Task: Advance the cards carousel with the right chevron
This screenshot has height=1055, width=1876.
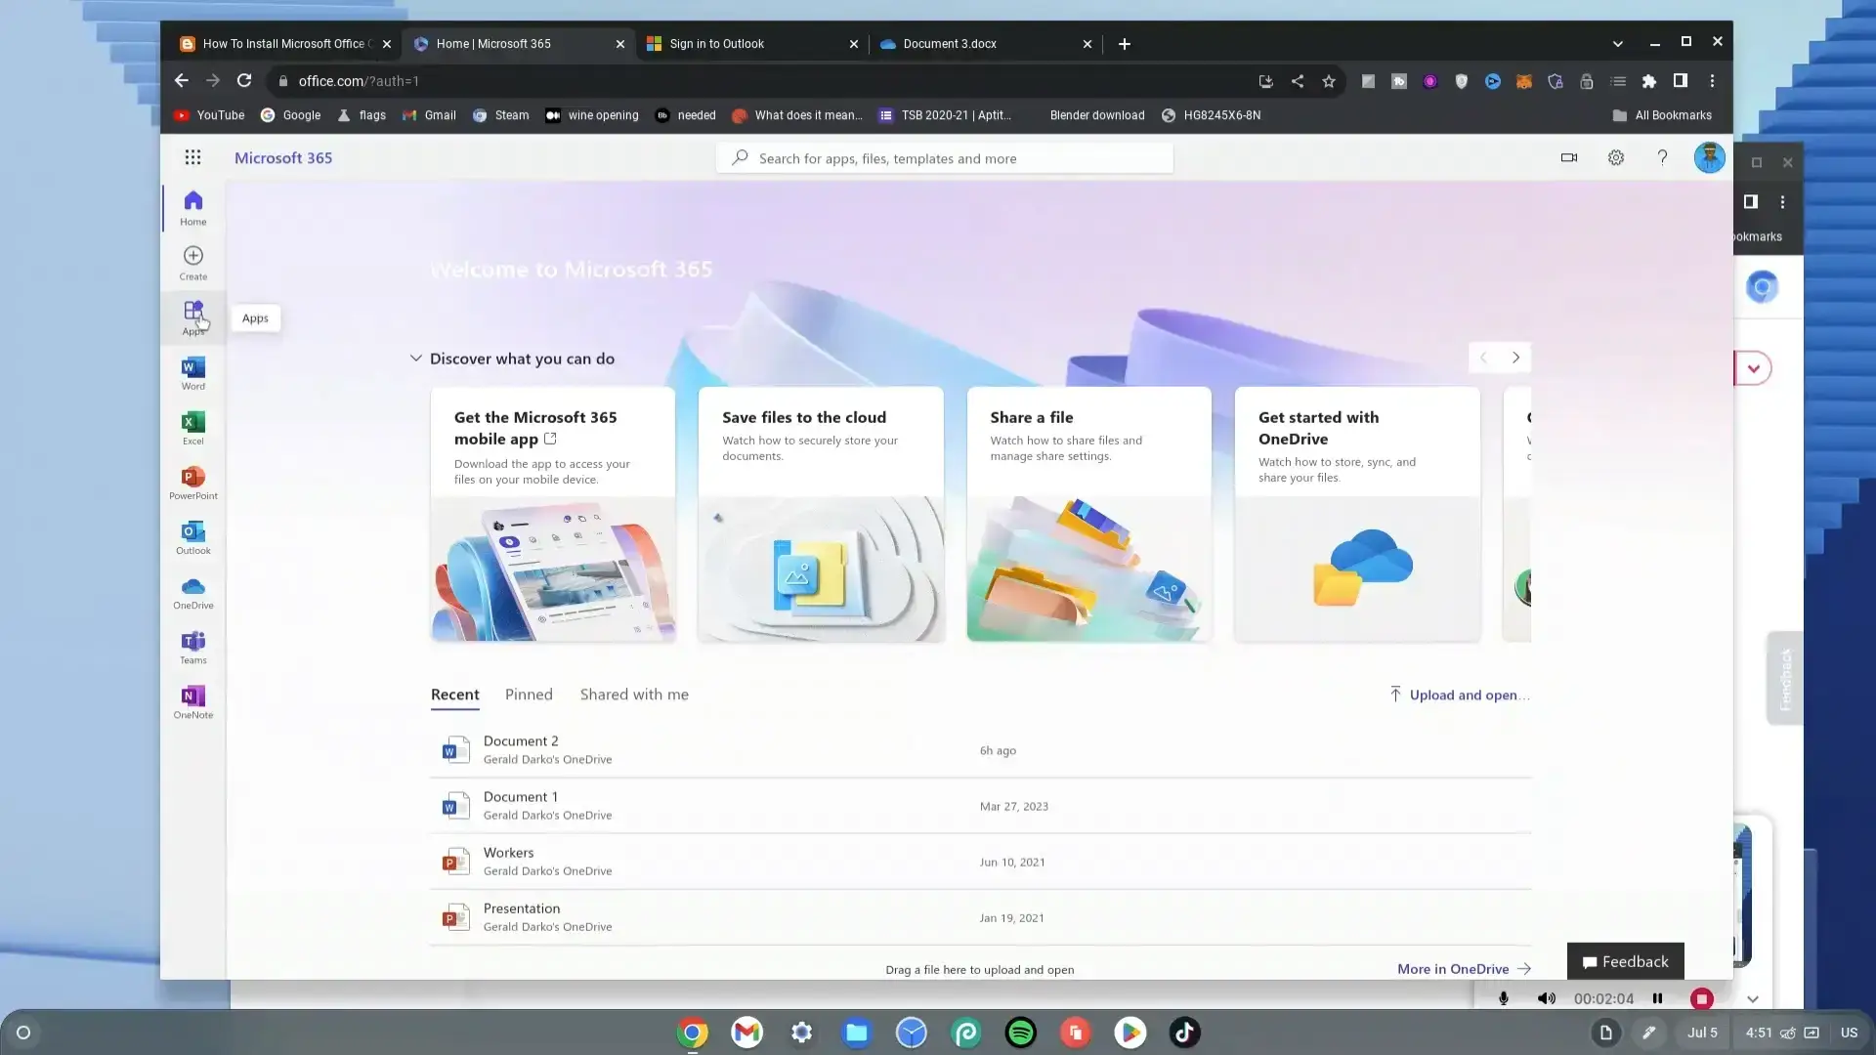Action: (x=1514, y=358)
